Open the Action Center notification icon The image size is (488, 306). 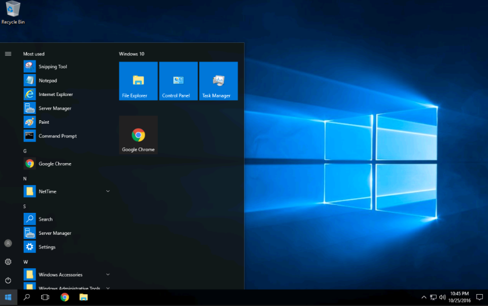tap(480, 298)
